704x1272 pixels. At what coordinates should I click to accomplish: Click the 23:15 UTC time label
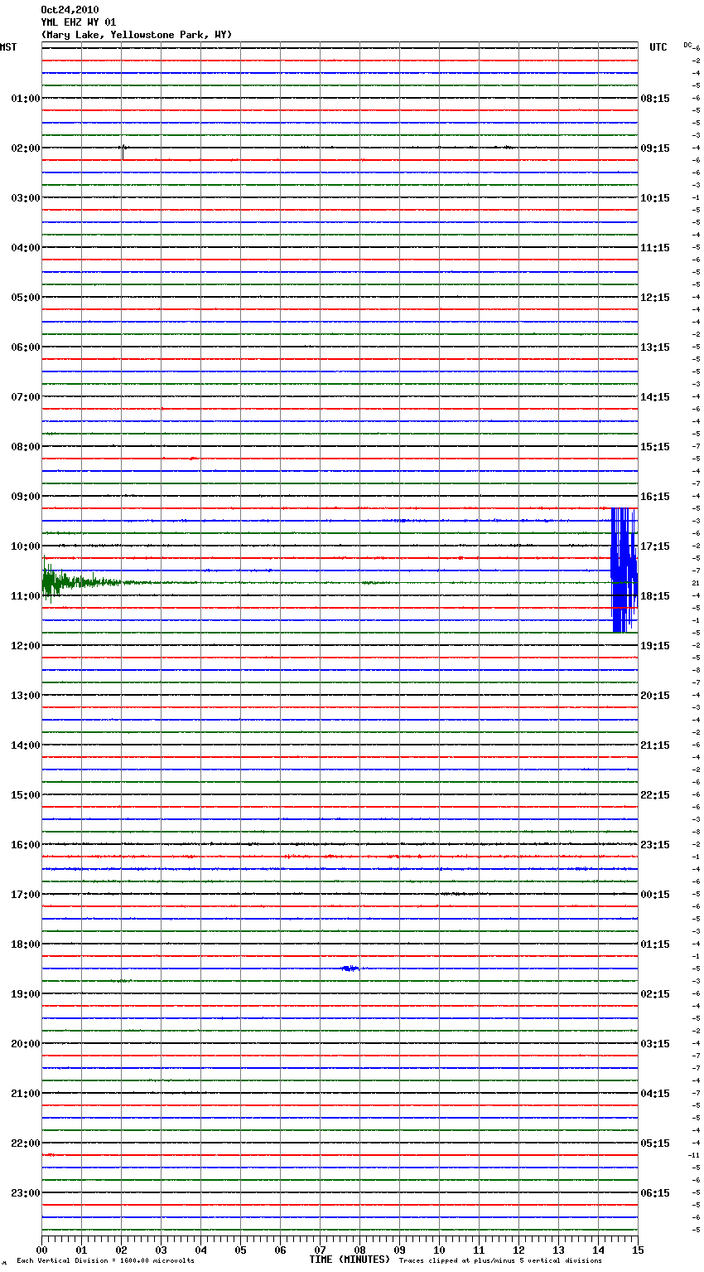point(655,845)
